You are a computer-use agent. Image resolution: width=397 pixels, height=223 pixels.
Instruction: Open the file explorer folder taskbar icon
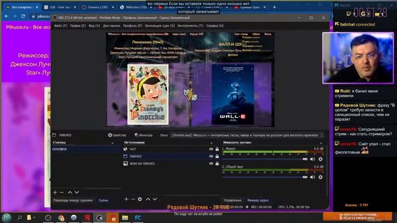tap(125, 217)
